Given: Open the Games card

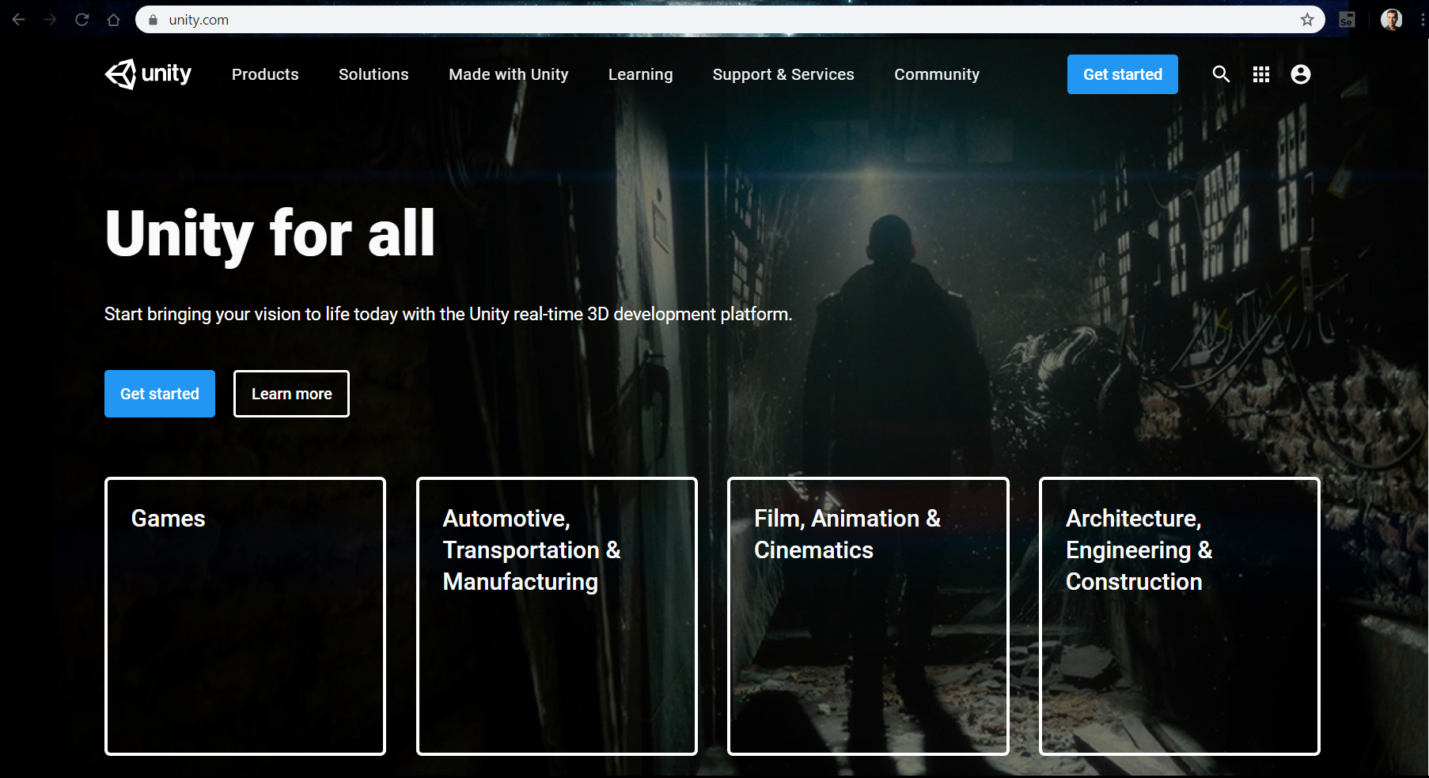Looking at the screenshot, I should pos(245,616).
